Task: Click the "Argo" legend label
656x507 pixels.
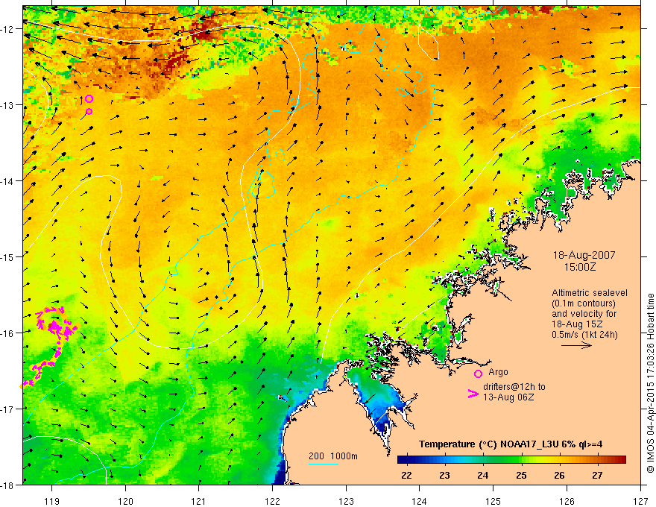Action: click(498, 372)
